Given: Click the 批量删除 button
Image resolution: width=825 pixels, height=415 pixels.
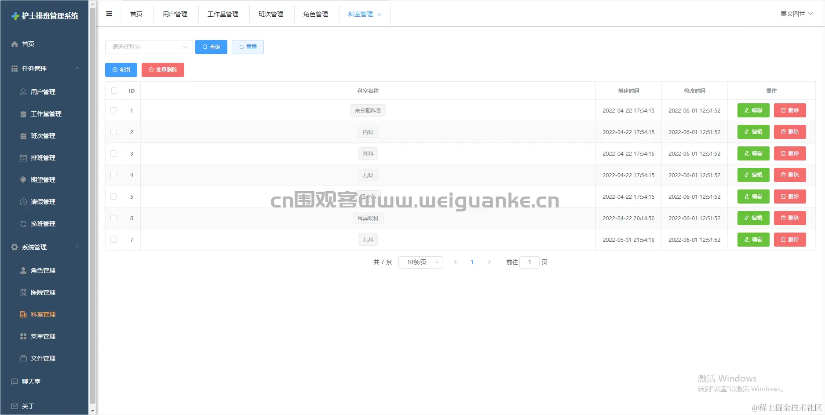Looking at the screenshot, I should point(163,70).
